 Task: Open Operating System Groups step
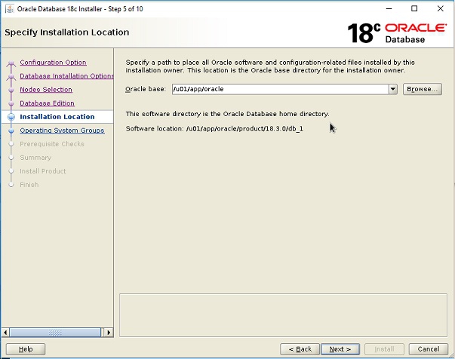(x=62, y=130)
